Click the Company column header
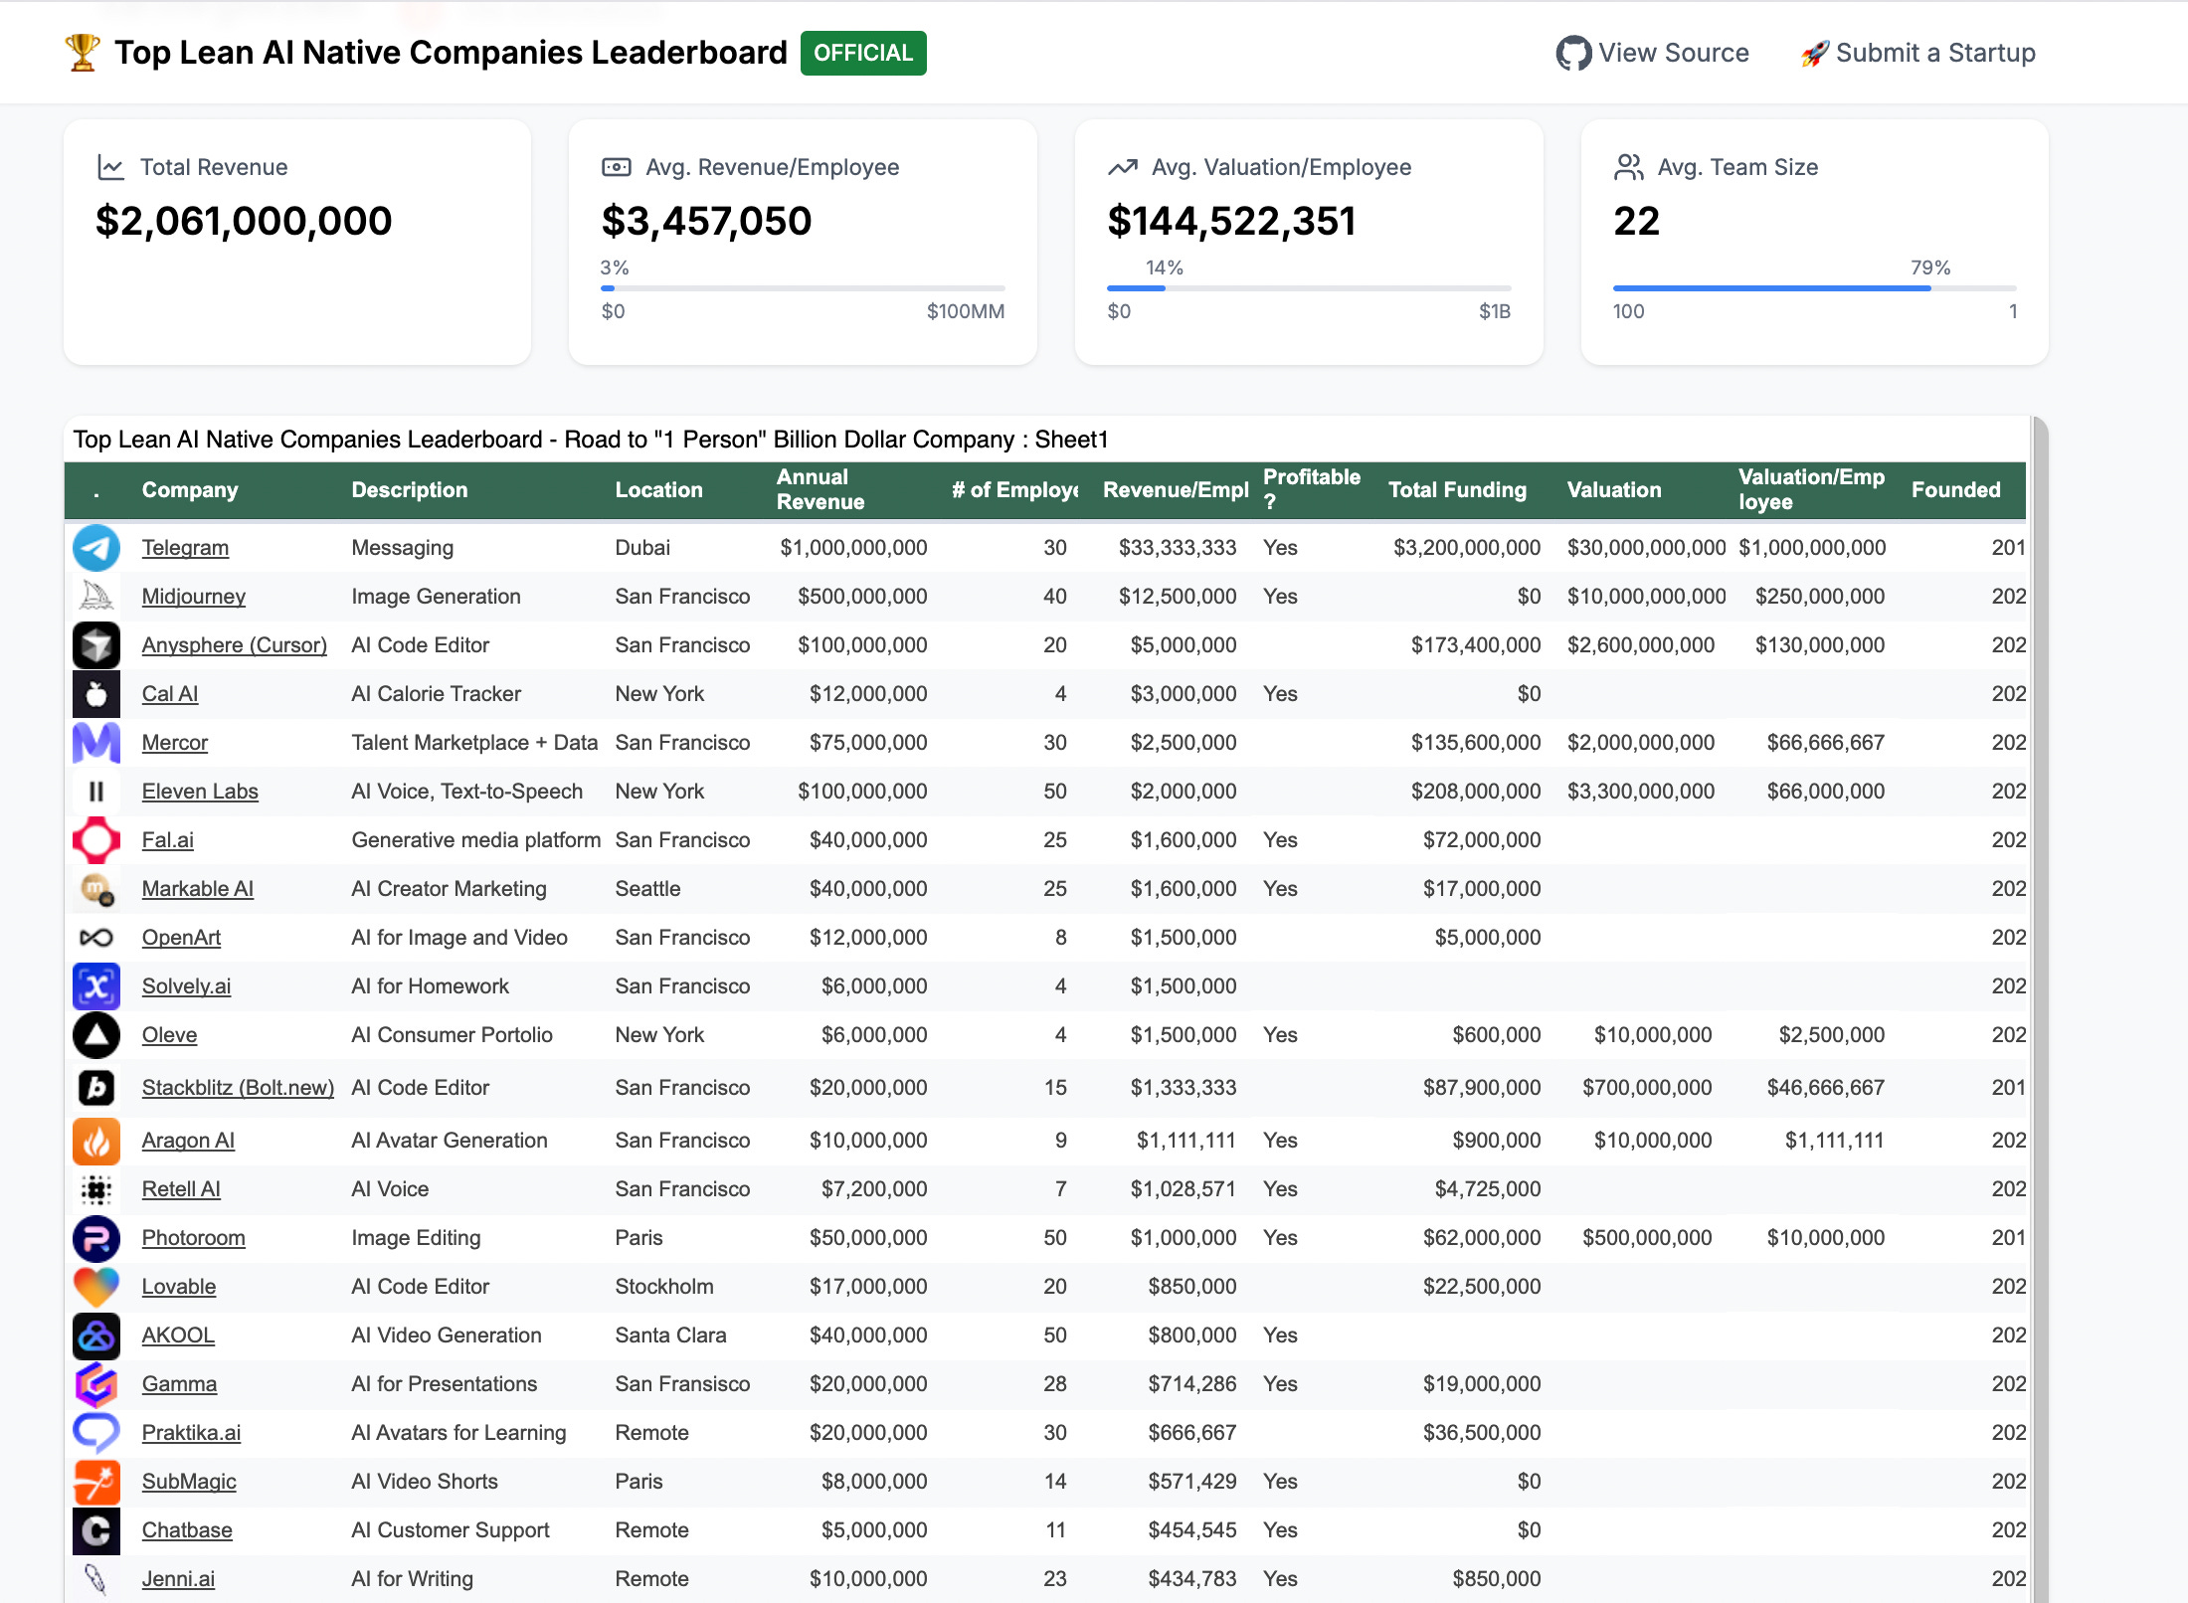Image resolution: width=2188 pixels, height=1603 pixels. 190,490
